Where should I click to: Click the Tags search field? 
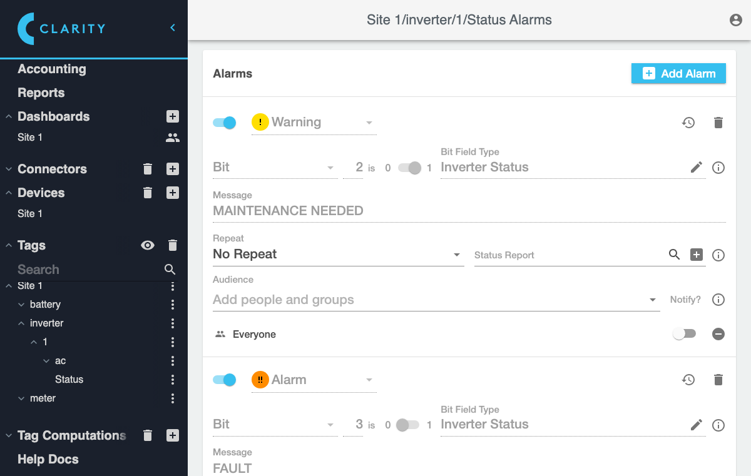88,270
